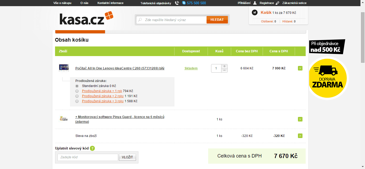Click the Sleva na zboží row label

[x=86, y=136]
